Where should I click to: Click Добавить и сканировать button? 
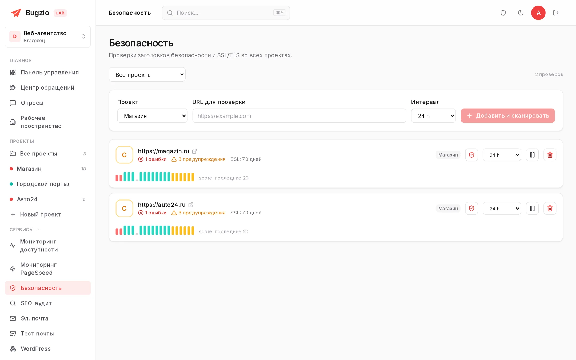click(x=507, y=116)
